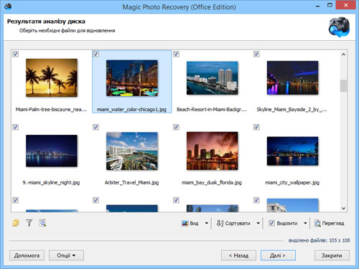
Task: Select 9.-miami_skyline_night thumbnail
Action: click(52, 151)
